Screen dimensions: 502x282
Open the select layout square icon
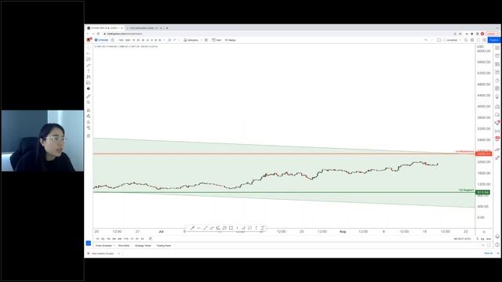[x=439, y=40]
